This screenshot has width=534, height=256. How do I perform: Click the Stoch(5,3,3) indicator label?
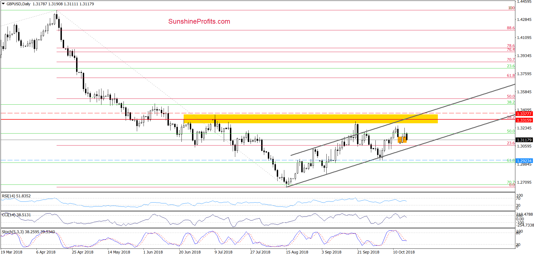coord(28,232)
